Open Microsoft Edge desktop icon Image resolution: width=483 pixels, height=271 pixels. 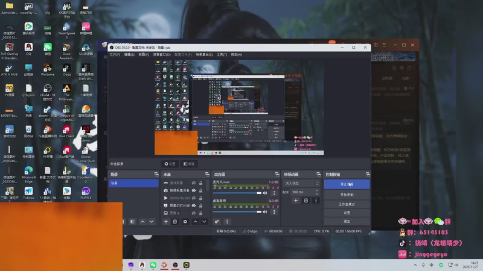28,175
